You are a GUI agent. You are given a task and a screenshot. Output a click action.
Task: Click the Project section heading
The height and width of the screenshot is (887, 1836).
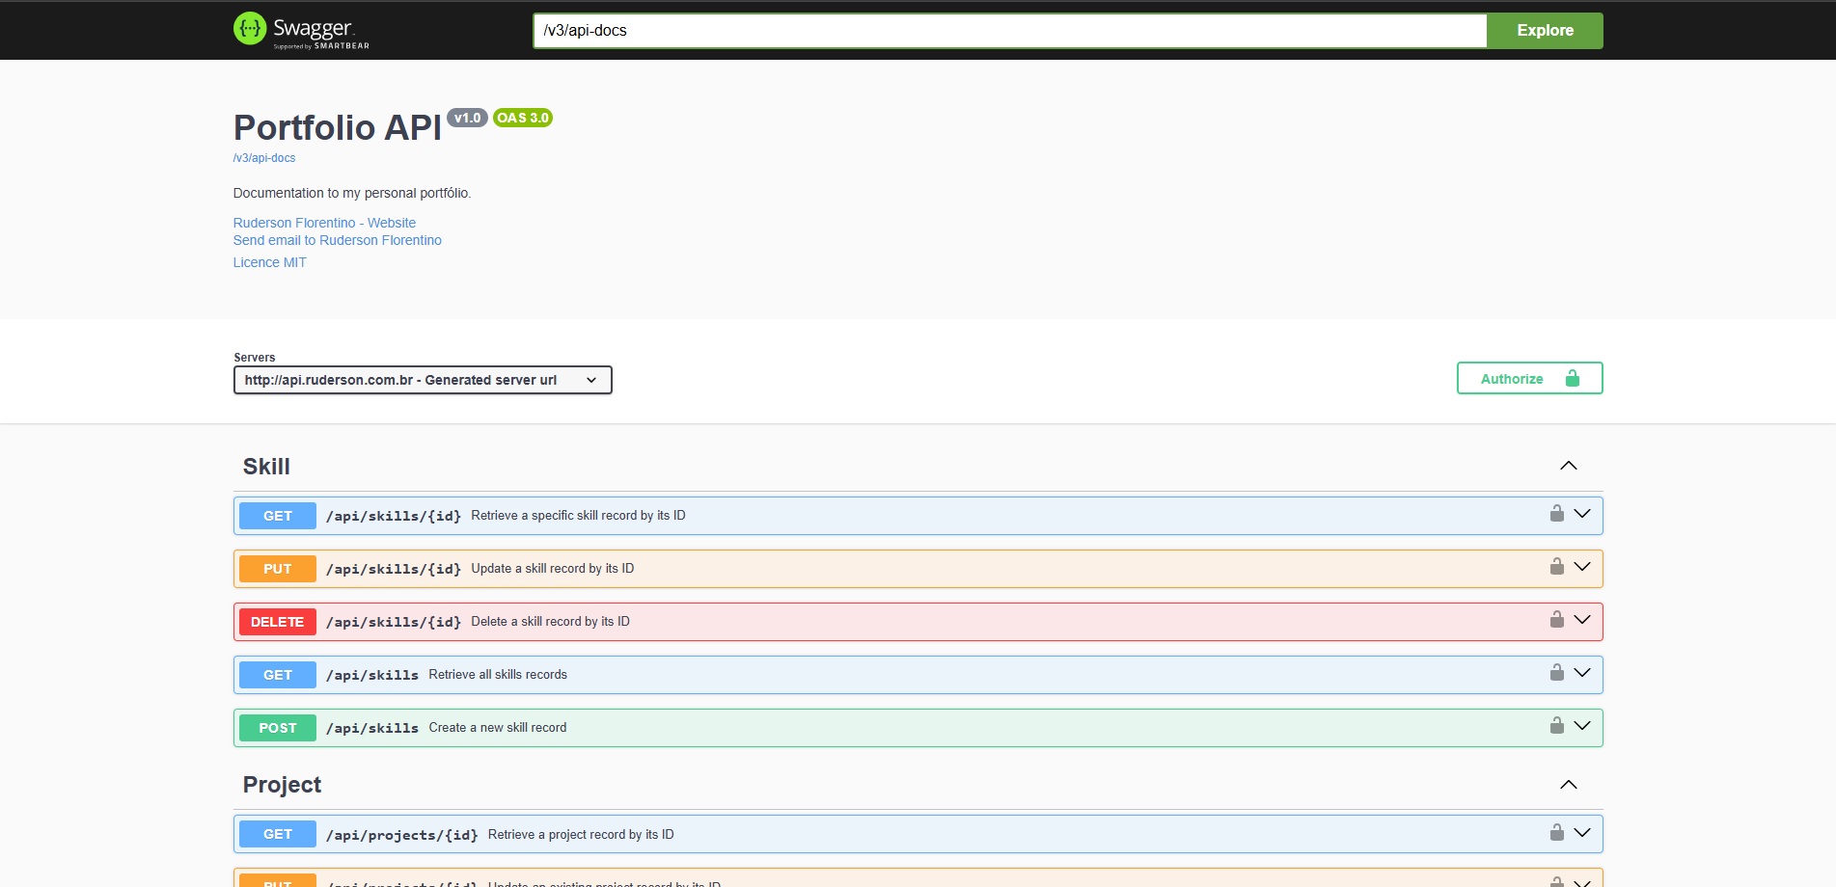(x=282, y=785)
